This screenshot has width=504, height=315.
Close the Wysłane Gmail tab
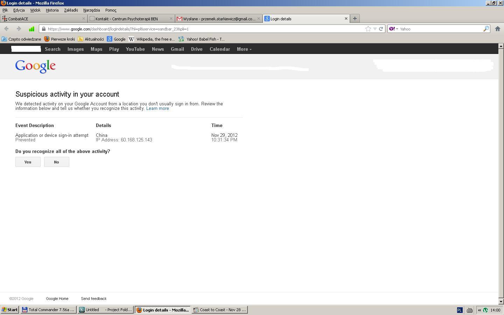coord(259,19)
